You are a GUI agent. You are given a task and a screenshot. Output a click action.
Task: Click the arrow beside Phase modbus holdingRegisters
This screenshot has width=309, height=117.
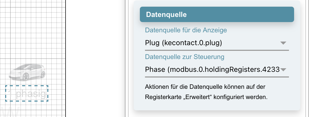(x=283, y=70)
